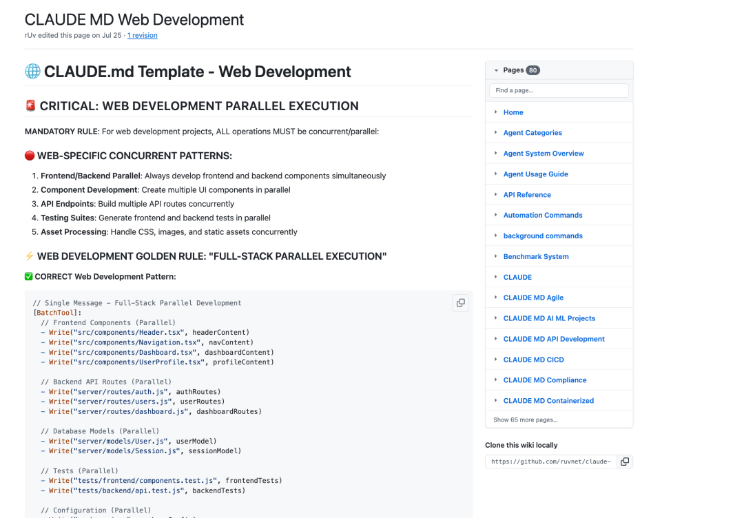The height and width of the screenshot is (518, 744).
Task: Expand the CLAUDE MD Agile entry
Action: point(496,298)
